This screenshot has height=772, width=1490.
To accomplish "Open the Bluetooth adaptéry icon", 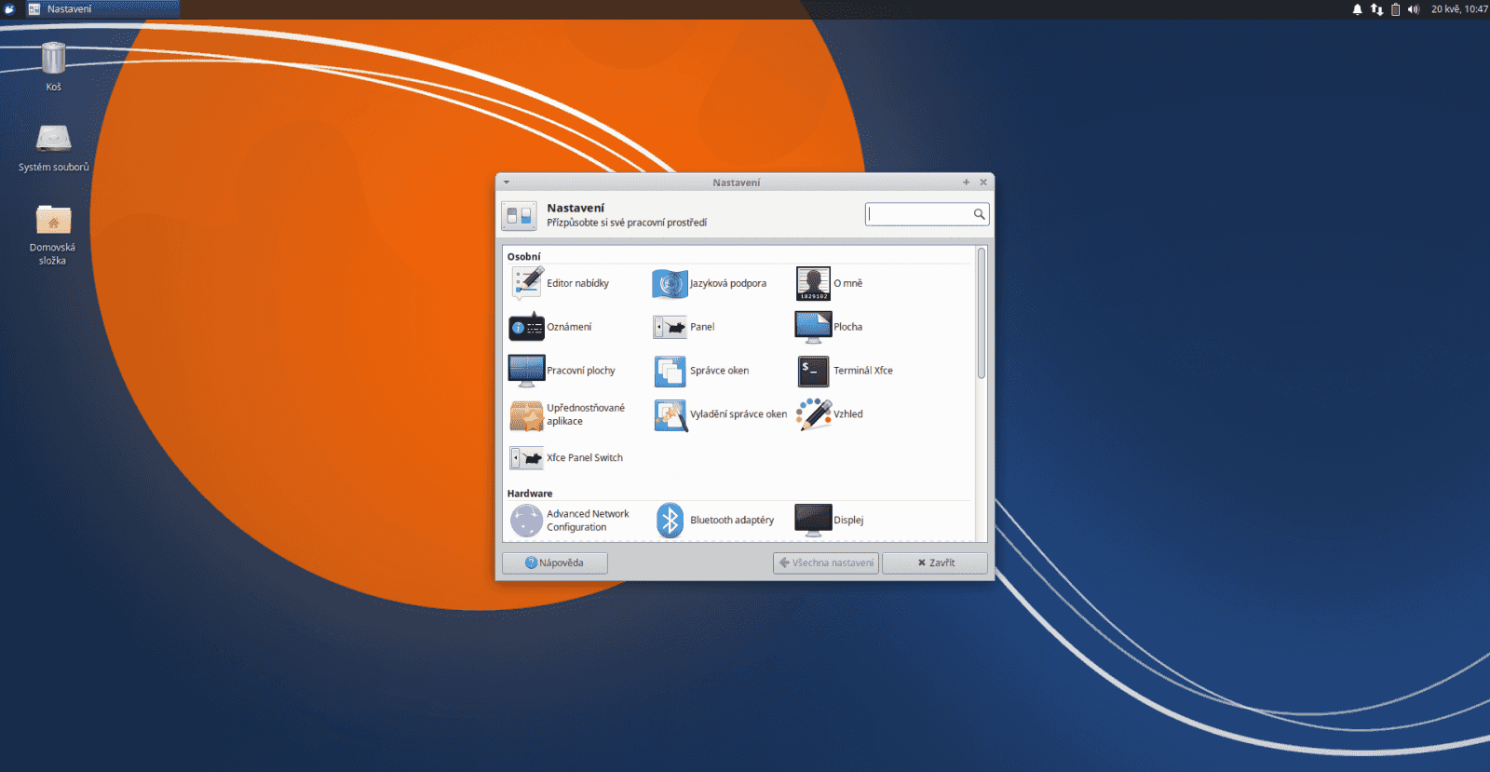I will click(x=670, y=521).
